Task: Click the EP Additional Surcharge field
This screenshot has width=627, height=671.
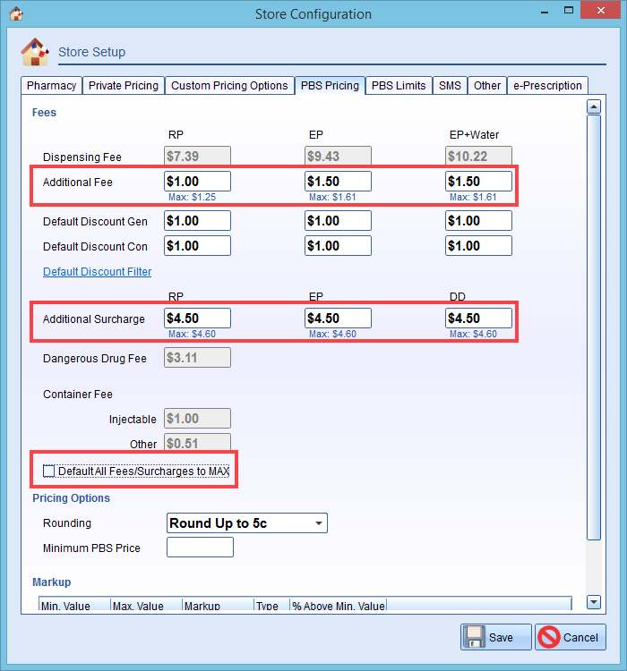Action: coord(338,319)
